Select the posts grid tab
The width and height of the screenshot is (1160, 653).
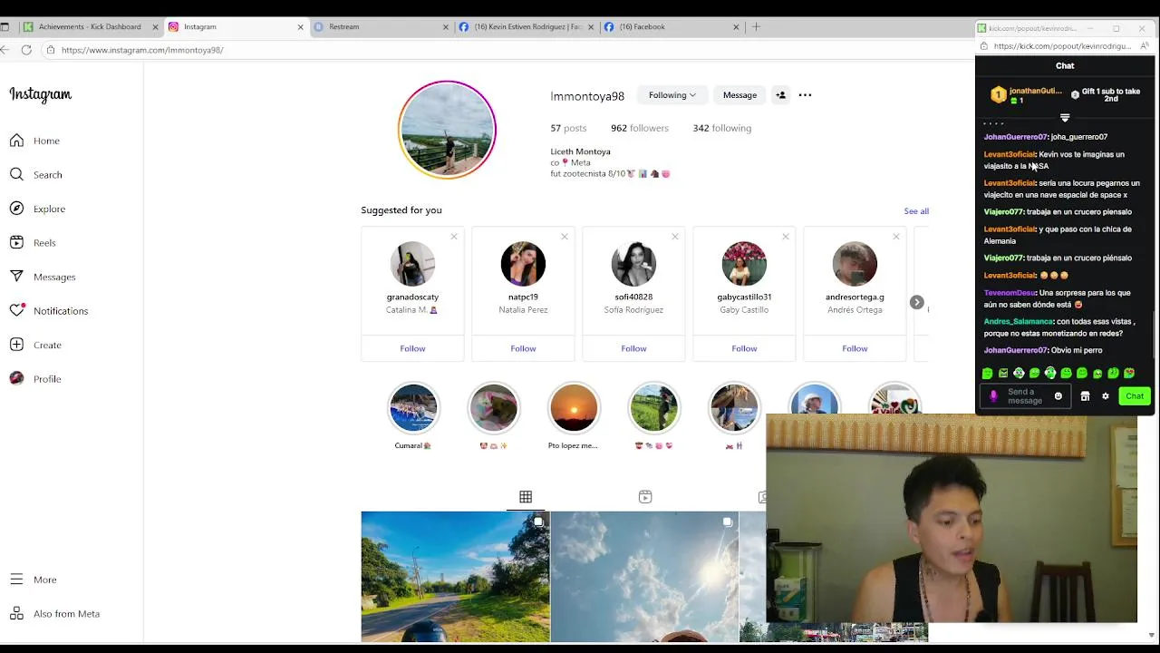pos(526,497)
